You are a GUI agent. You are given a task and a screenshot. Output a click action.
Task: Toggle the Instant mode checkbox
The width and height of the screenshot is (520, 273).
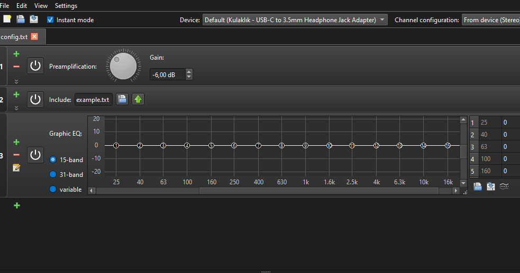pyautogui.click(x=50, y=20)
